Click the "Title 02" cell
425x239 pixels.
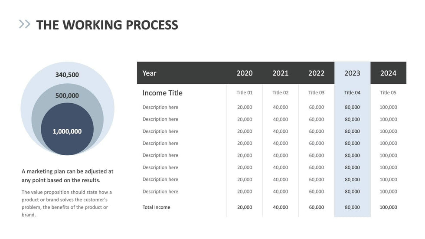click(281, 92)
